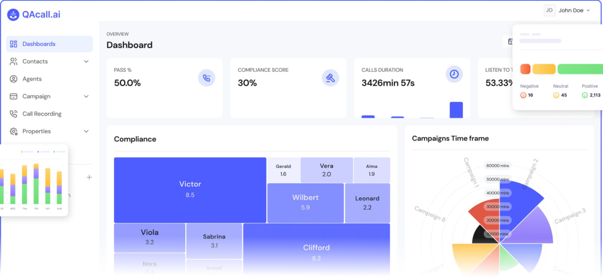Click the Campaign 3 chart label
Image resolution: width=603 pixels, height=277 pixels.
point(570,216)
